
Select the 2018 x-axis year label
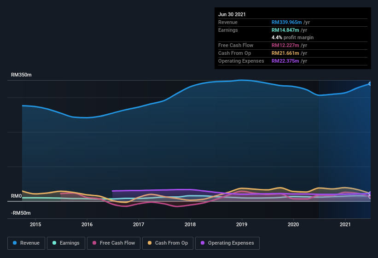tap(190, 224)
